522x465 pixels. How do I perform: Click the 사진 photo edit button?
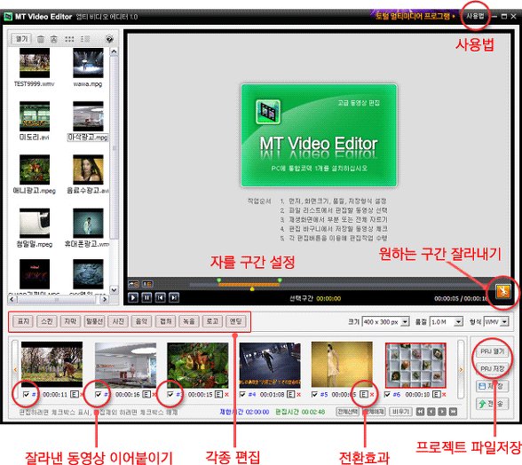pos(118,321)
